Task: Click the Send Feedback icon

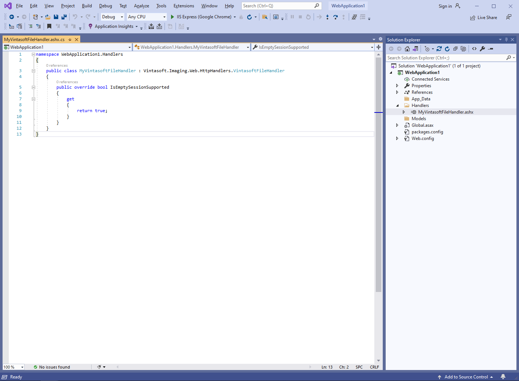Action: tap(509, 17)
